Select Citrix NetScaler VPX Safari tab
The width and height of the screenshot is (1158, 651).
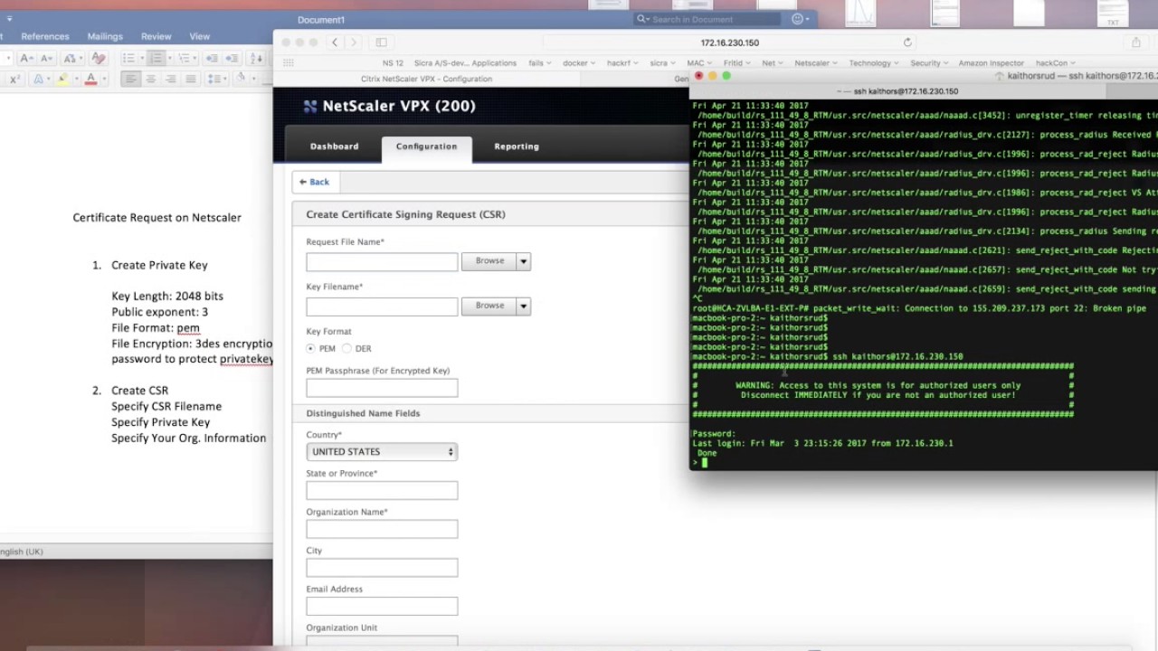tap(426, 79)
